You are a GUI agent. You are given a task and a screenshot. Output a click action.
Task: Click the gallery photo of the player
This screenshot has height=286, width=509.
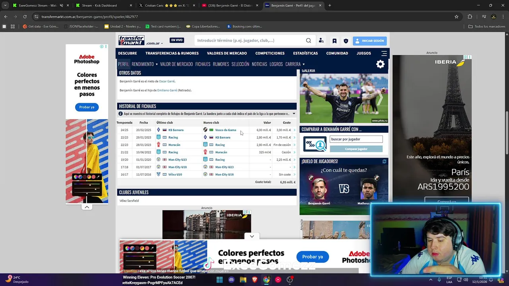point(344,99)
